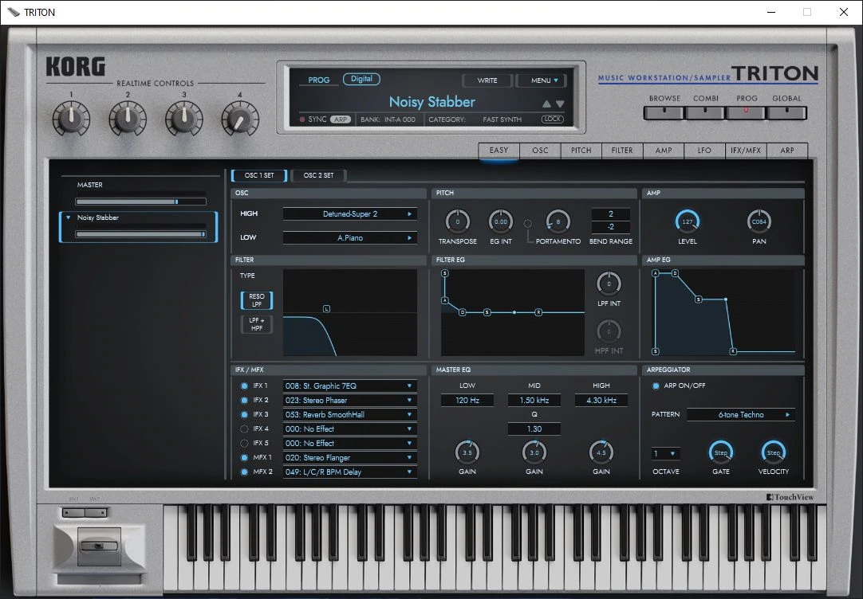
Task: Toggle IFX 1 effect on/off
Action: click(x=244, y=386)
